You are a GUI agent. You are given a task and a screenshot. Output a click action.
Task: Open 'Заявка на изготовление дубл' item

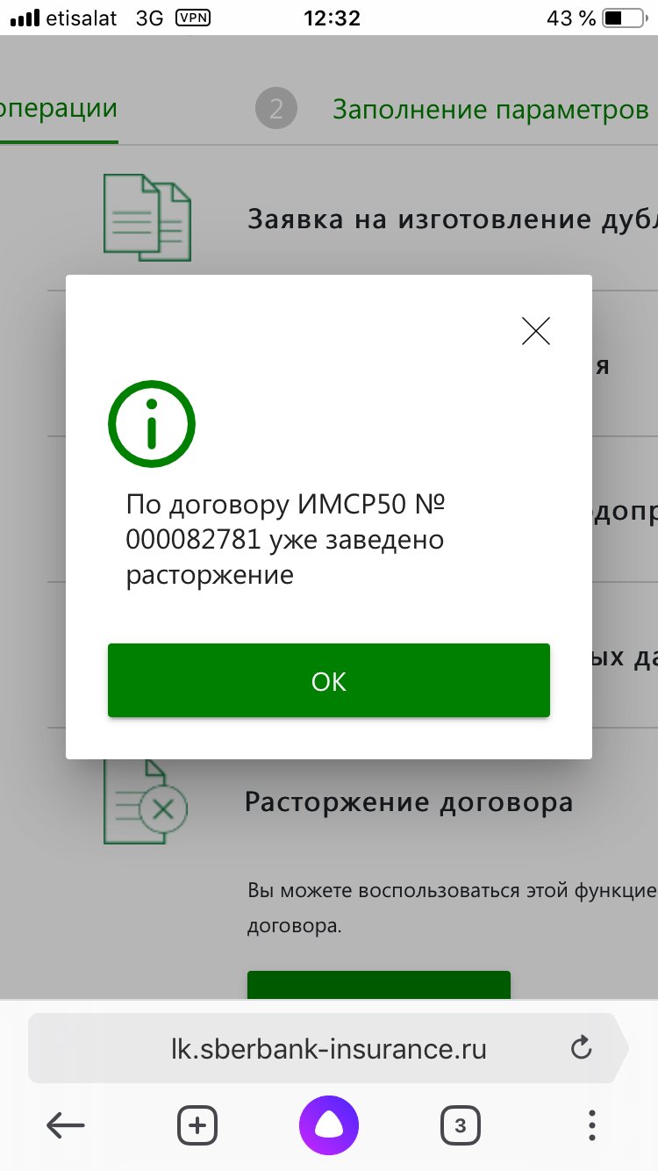pos(452,219)
